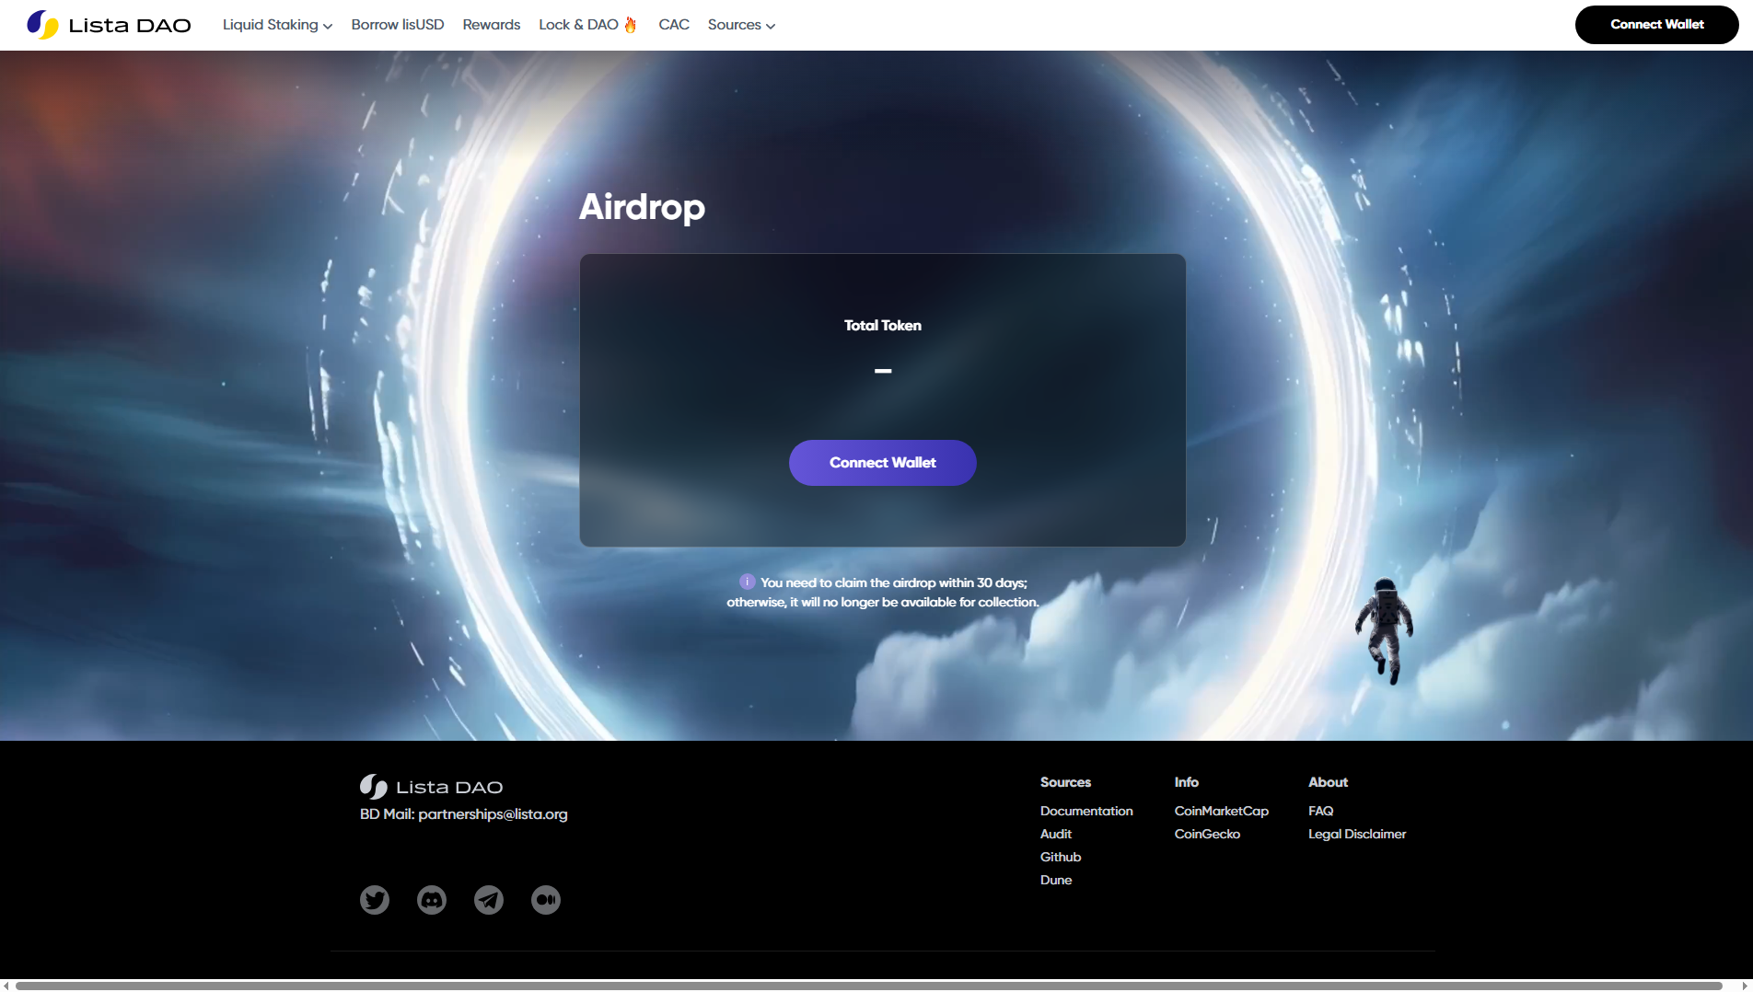The height and width of the screenshot is (992, 1753).
Task: Click the Lista DAO logo in header
Action: pos(109,25)
